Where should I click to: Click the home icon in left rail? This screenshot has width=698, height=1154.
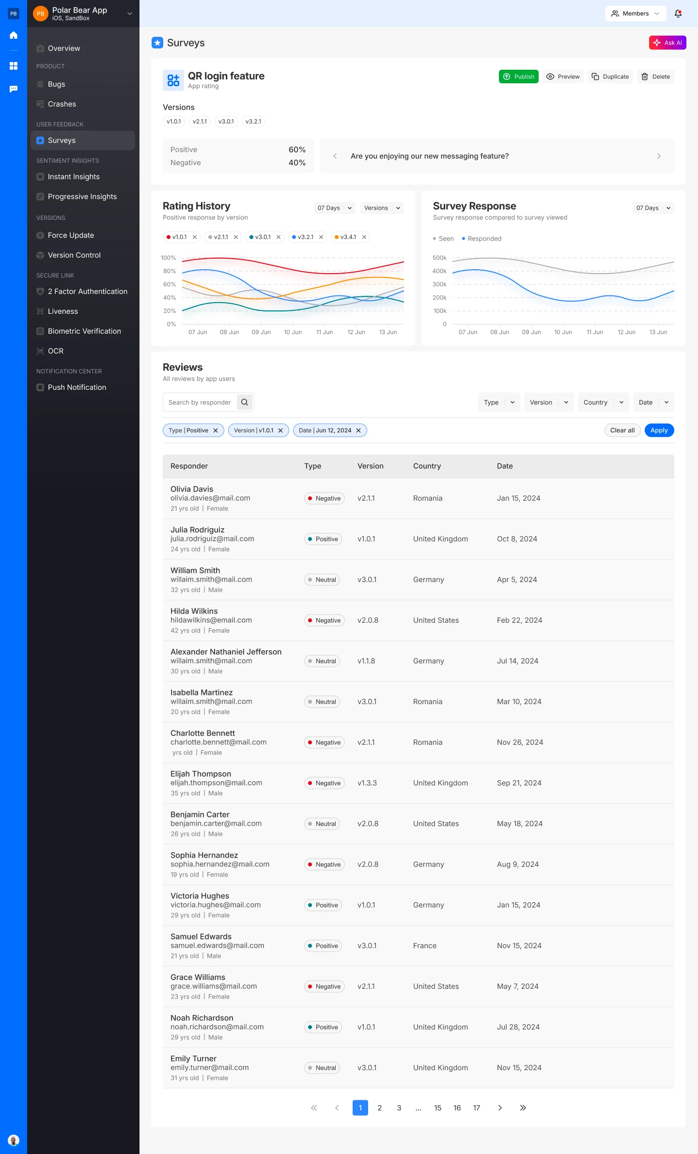pyautogui.click(x=14, y=35)
